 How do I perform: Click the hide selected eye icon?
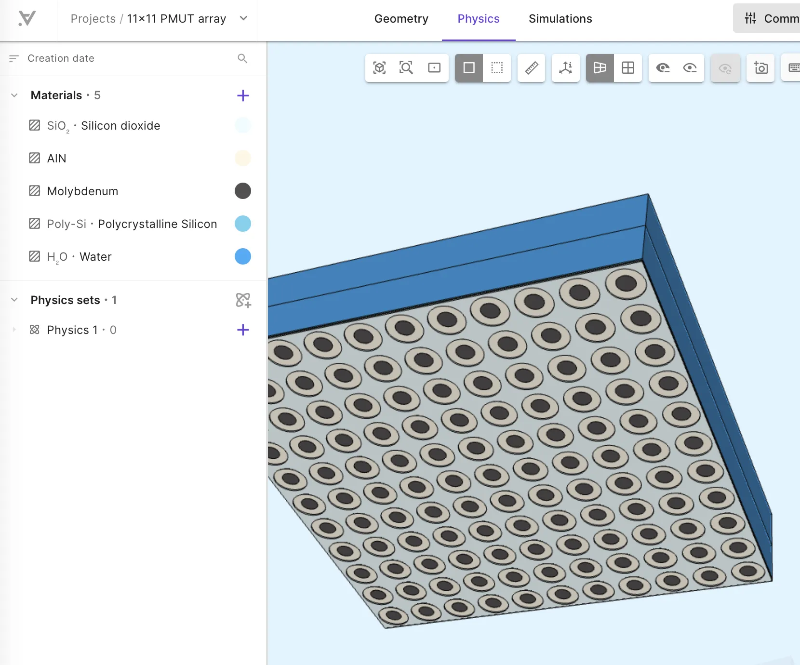click(663, 68)
